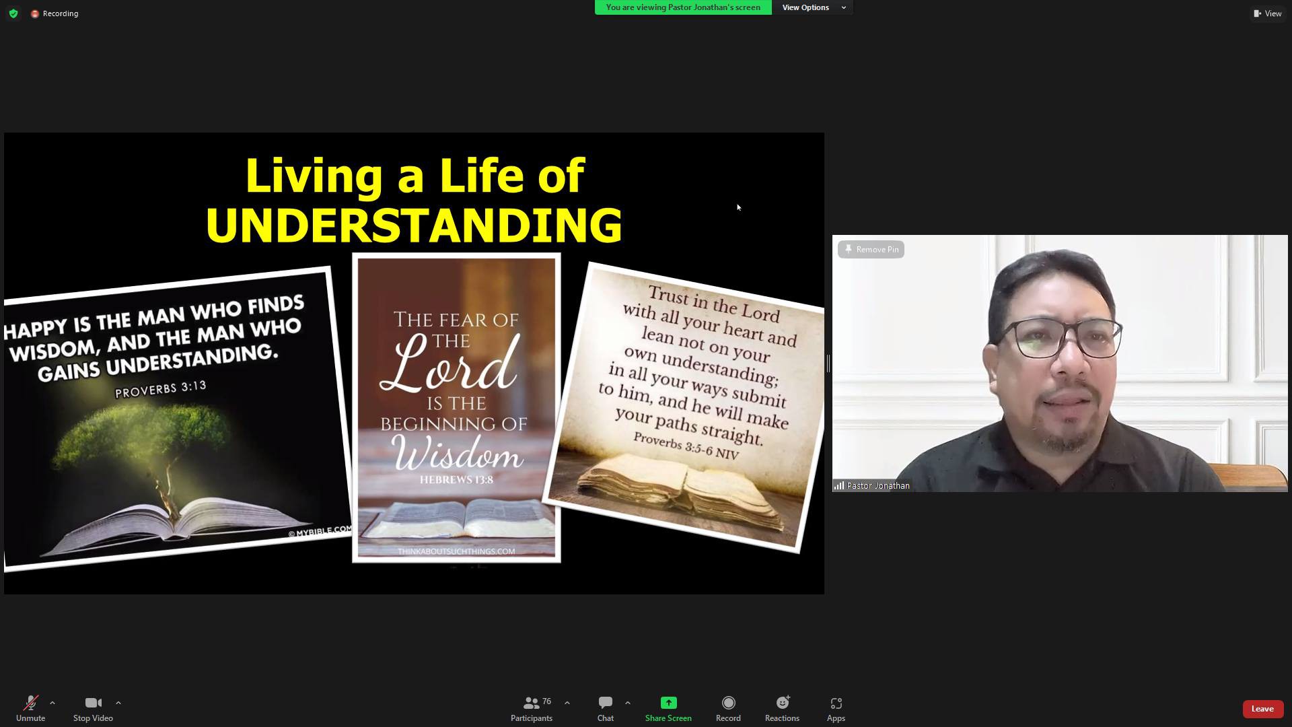Open the Chat panel

coord(605,709)
